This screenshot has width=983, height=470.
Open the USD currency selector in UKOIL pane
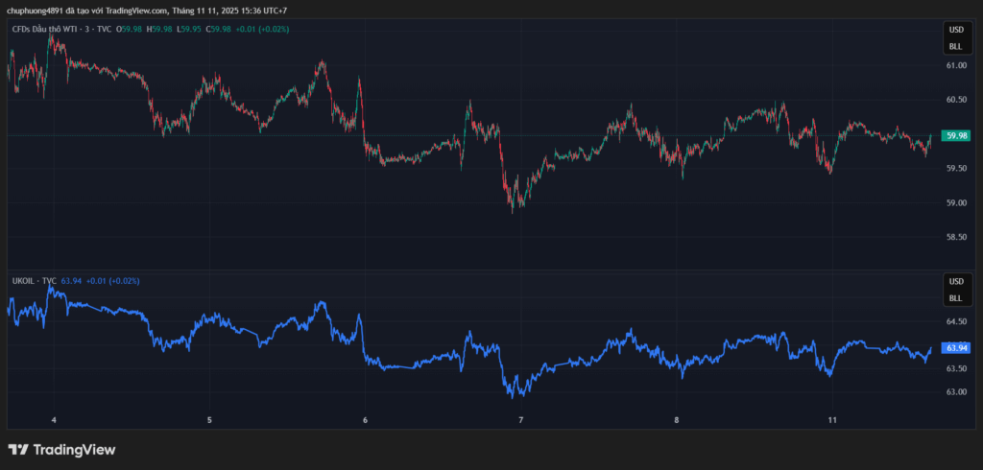(x=955, y=282)
